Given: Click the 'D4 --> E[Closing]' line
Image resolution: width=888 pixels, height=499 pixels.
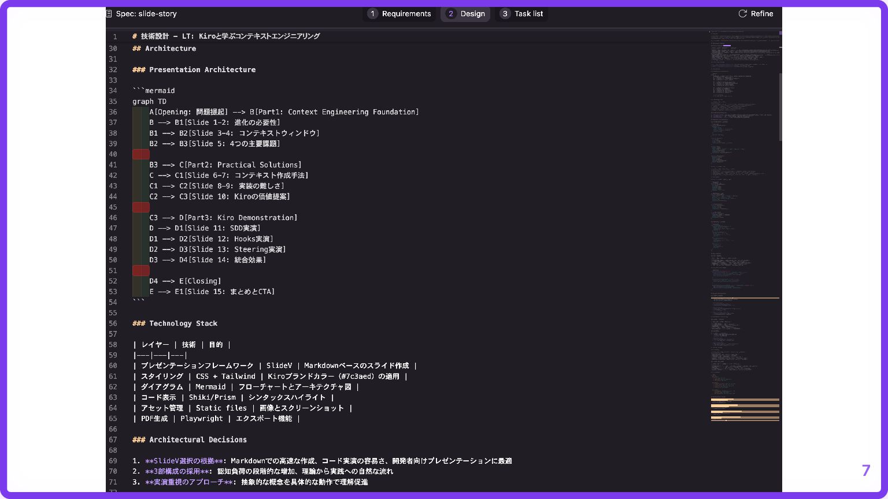Looking at the screenshot, I should point(185,281).
